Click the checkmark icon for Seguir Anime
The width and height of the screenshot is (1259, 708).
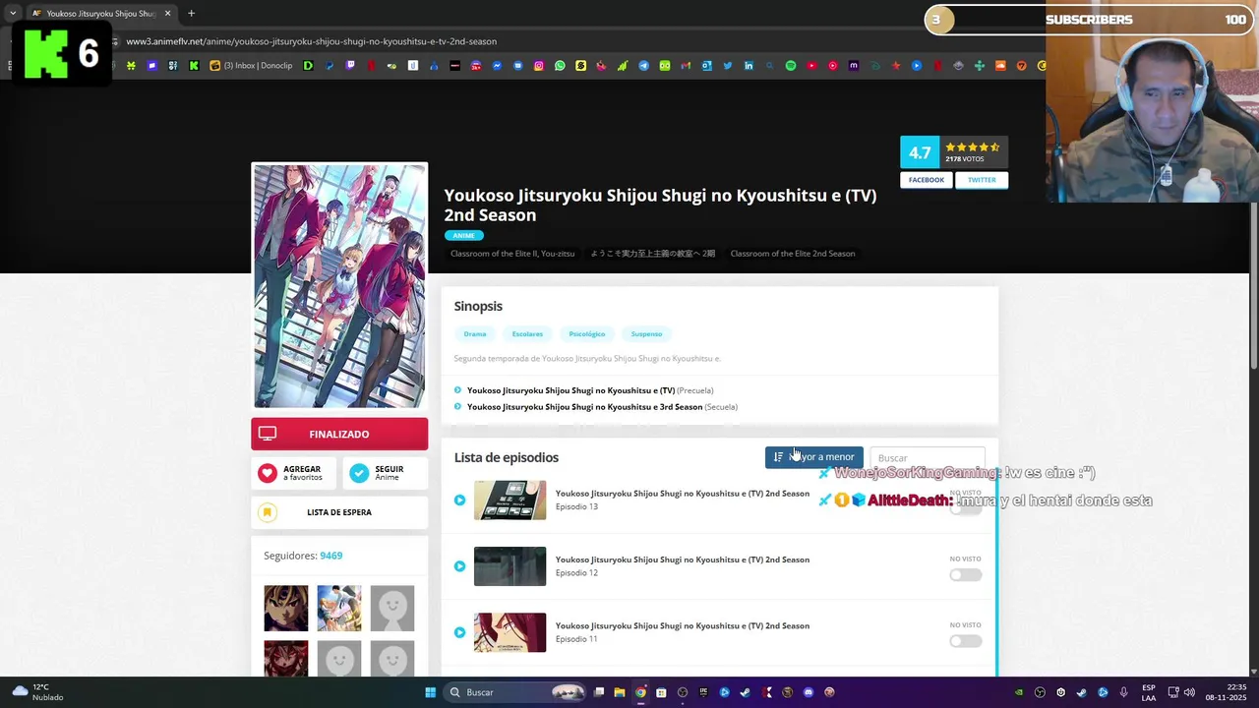coord(359,473)
